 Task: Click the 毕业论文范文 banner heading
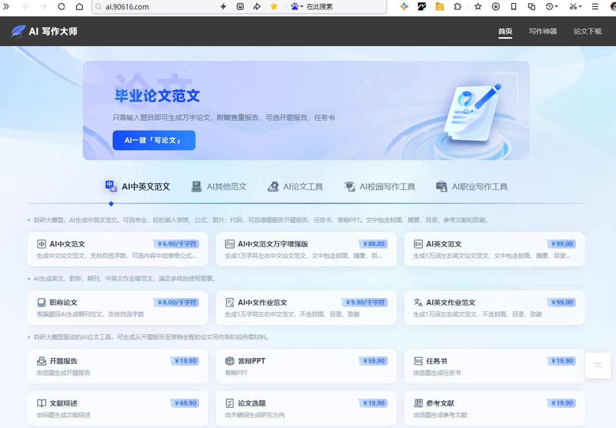[157, 96]
